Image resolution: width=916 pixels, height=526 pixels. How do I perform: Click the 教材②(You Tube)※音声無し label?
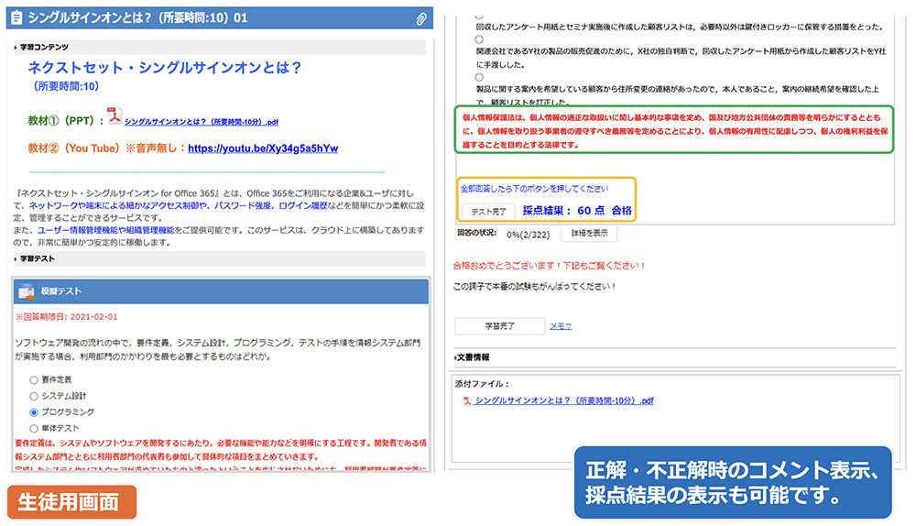point(105,148)
